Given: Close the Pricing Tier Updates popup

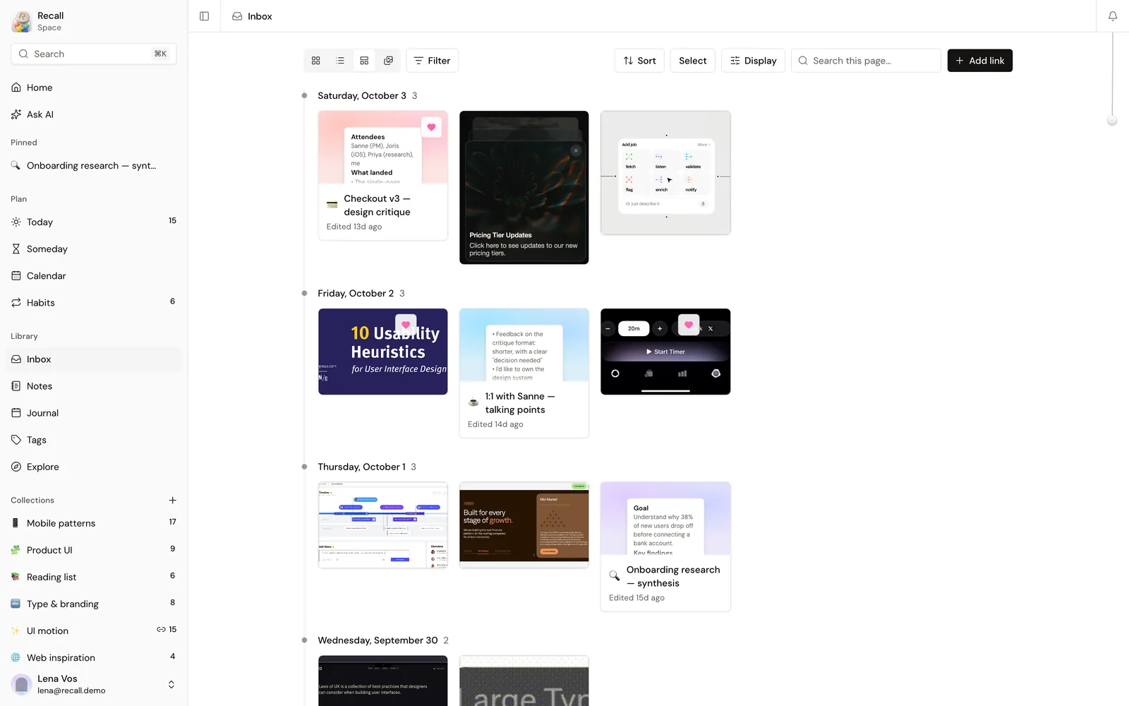Looking at the screenshot, I should [x=576, y=150].
